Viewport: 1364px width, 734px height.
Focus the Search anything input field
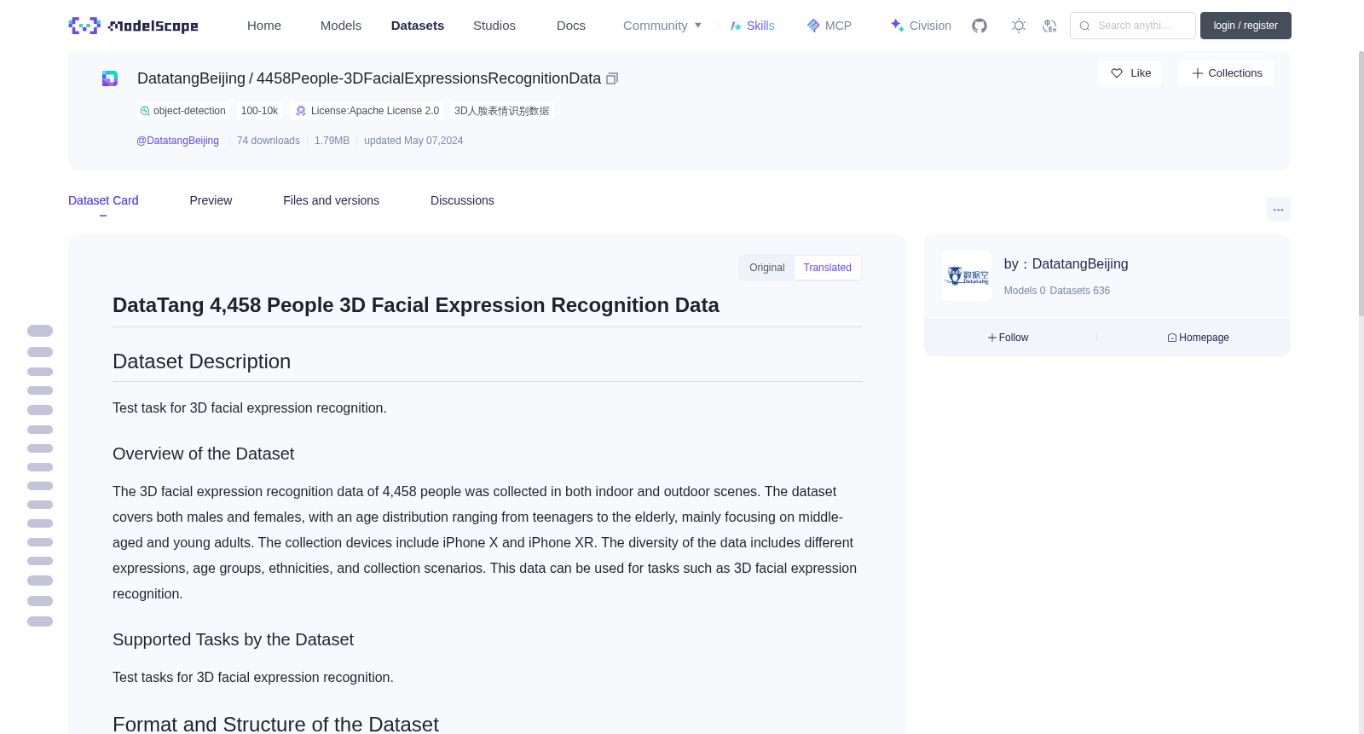coord(1133,26)
